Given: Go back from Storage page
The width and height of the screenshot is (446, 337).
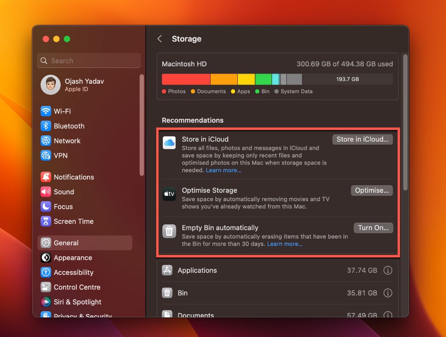Looking at the screenshot, I should (160, 39).
